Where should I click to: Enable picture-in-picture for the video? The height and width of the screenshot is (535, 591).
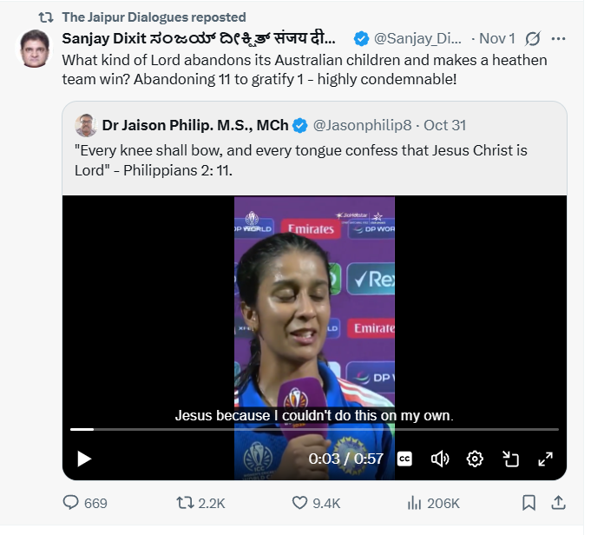510,459
